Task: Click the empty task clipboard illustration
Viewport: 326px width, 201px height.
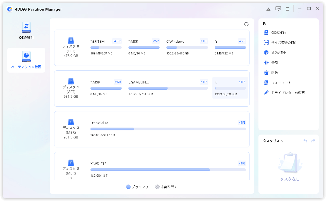Action: click(290, 163)
